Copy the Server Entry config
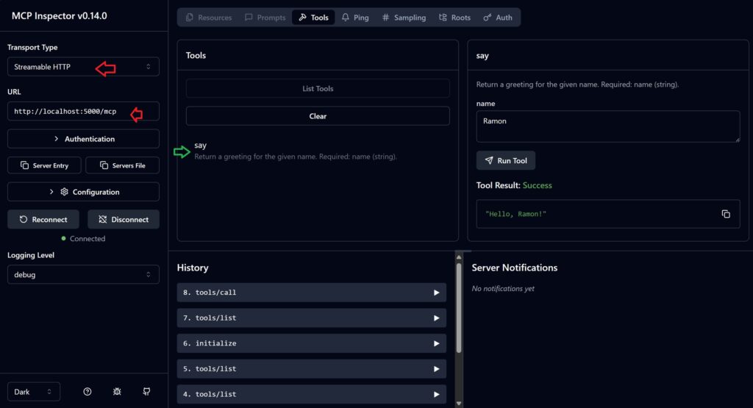This screenshot has width=753, height=408. pyautogui.click(x=44, y=165)
